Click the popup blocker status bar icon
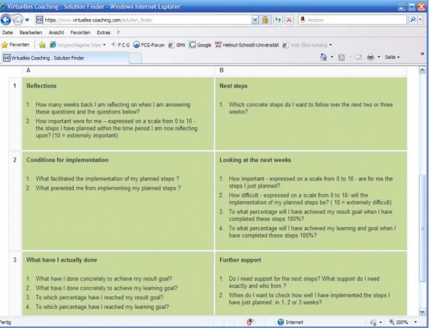The height and width of the screenshot is (328, 429). pos(250,322)
